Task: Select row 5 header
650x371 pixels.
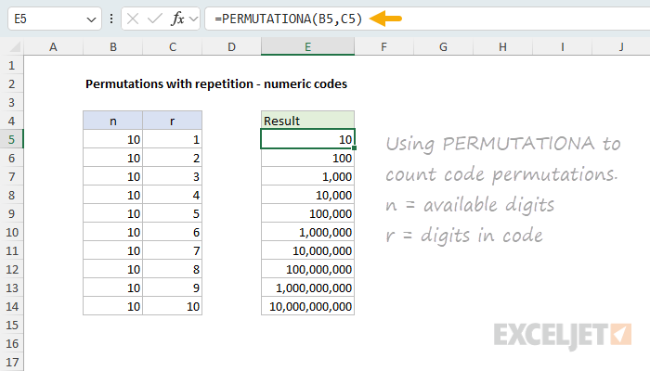Action: click(x=11, y=139)
